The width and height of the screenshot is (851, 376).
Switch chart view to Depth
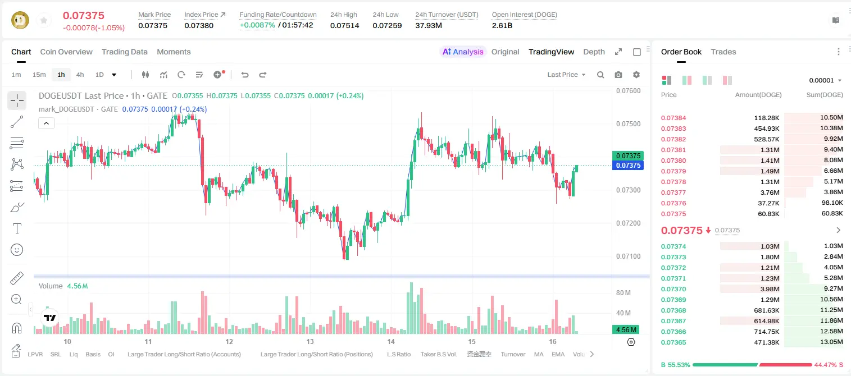[x=594, y=52]
